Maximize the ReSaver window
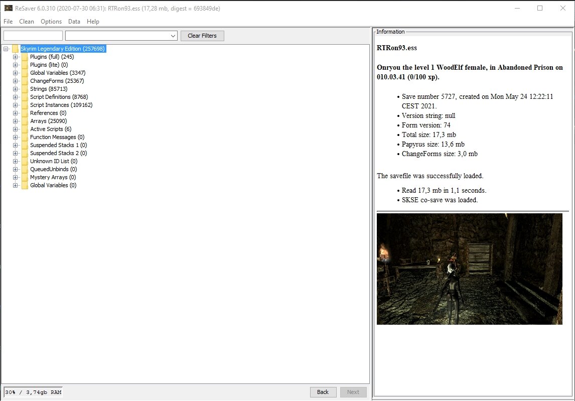Screen dimensions: 575x401 tap(540, 8)
